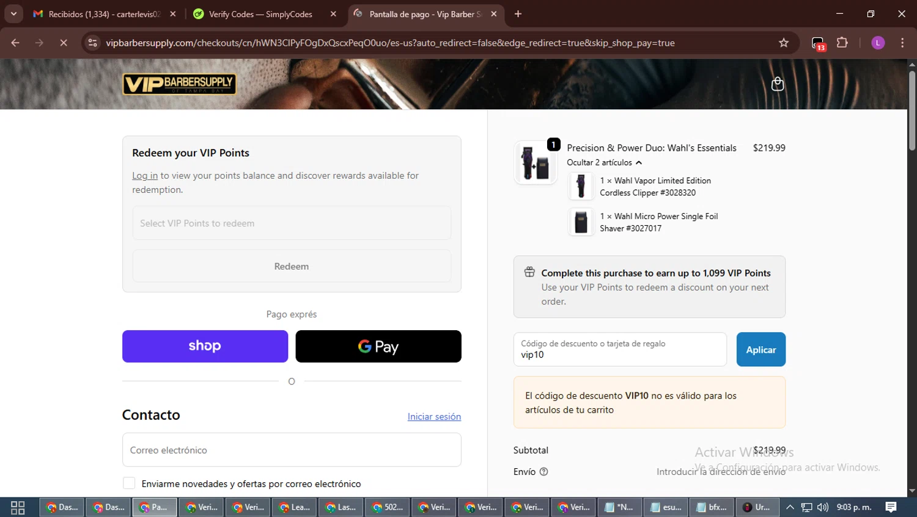Show hidden system tray icons

point(790,507)
